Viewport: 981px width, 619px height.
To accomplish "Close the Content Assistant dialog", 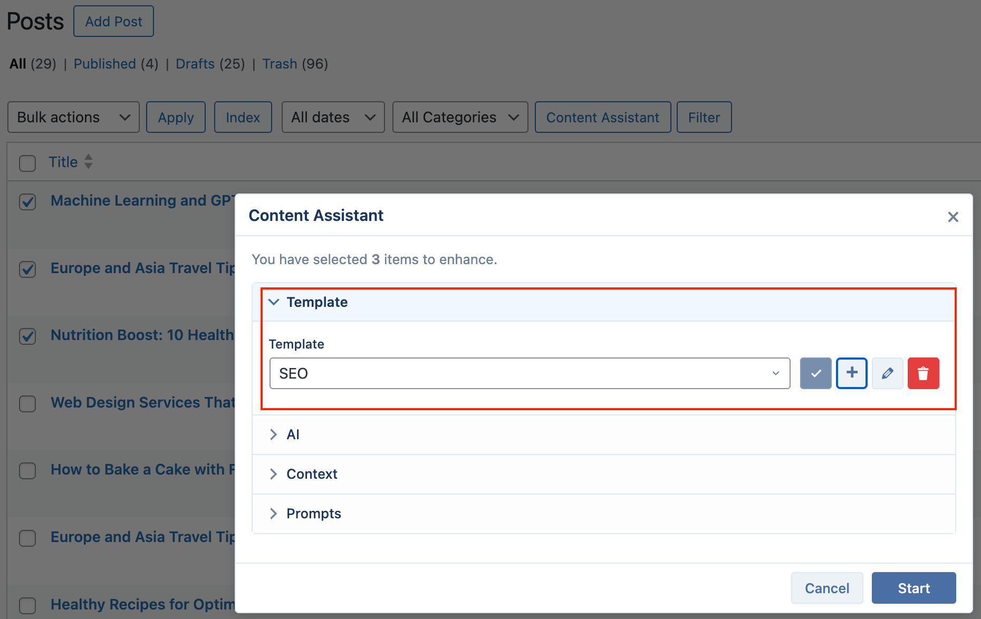I will click(953, 217).
